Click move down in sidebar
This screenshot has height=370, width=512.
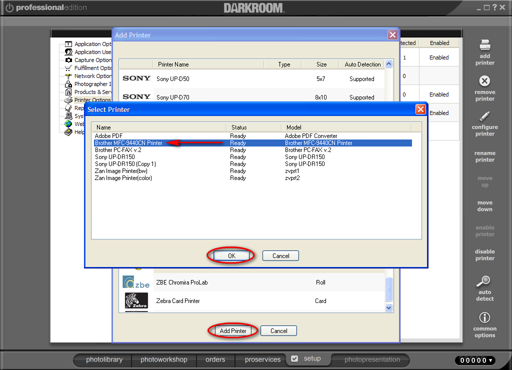(x=484, y=206)
